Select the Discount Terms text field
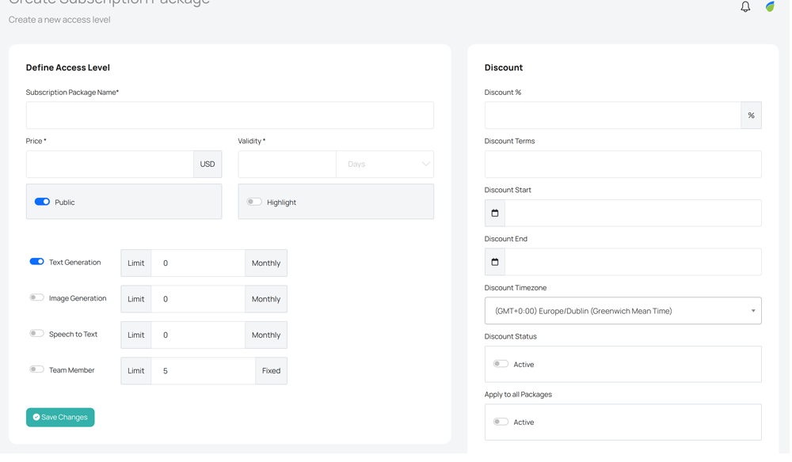This screenshot has height=462, width=792. [x=623, y=165]
